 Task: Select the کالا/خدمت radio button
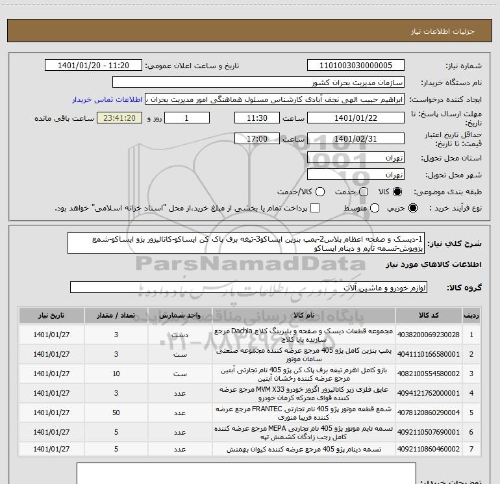pos(320,192)
